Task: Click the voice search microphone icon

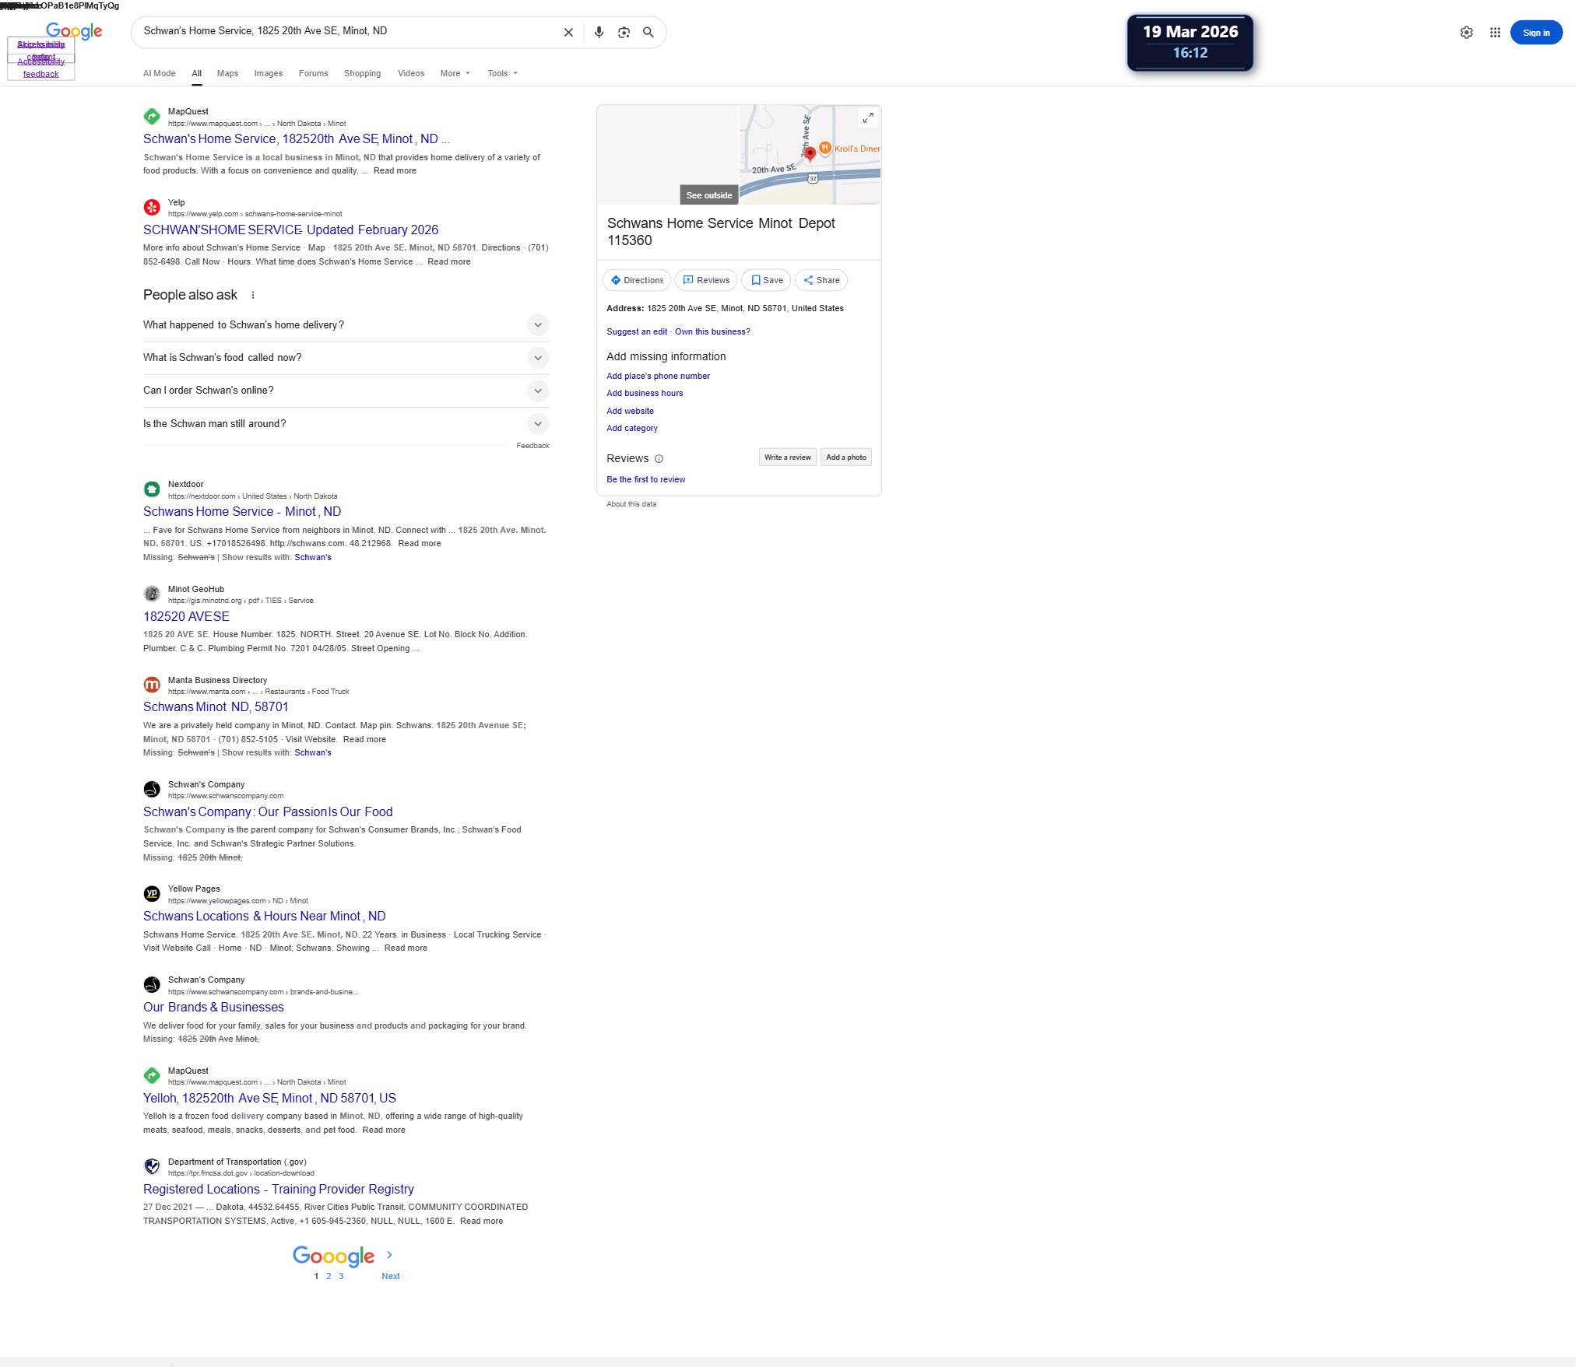Action: (x=599, y=33)
